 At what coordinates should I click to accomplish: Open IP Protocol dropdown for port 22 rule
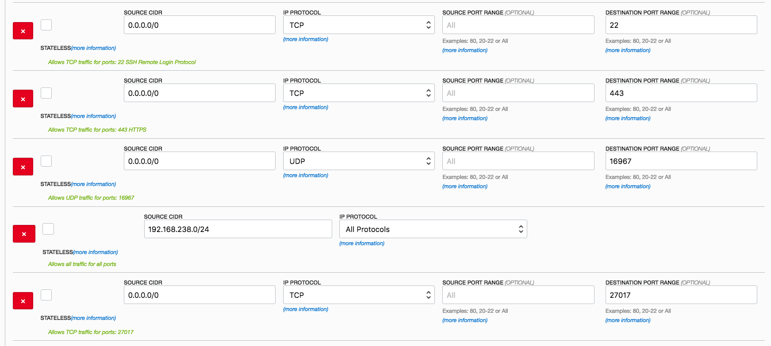pos(359,25)
